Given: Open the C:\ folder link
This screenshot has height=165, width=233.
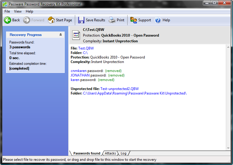Looking at the screenshot, I should tap(85, 53).
